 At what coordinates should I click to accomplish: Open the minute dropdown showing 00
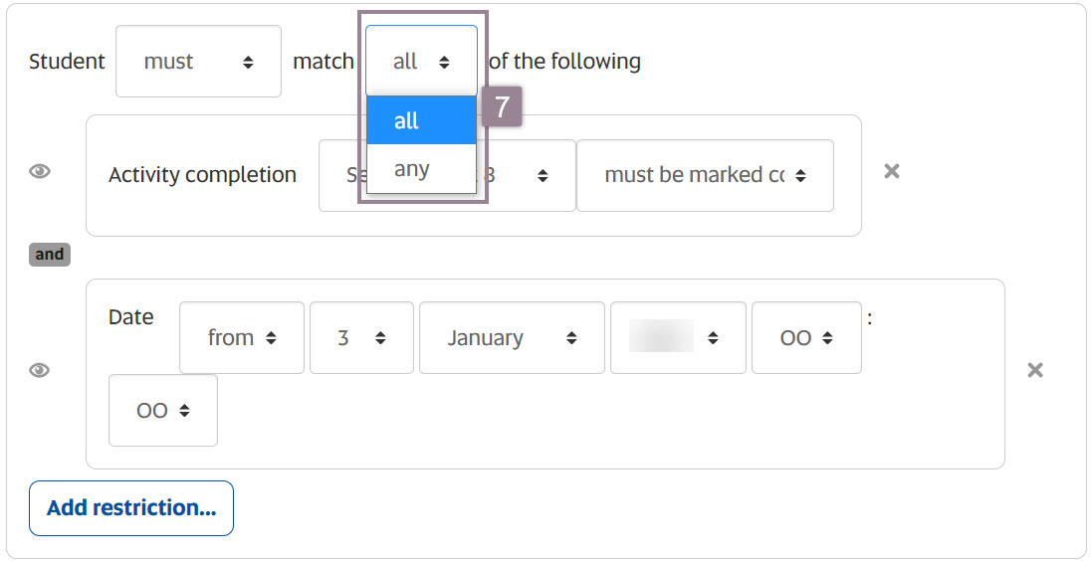click(x=163, y=410)
